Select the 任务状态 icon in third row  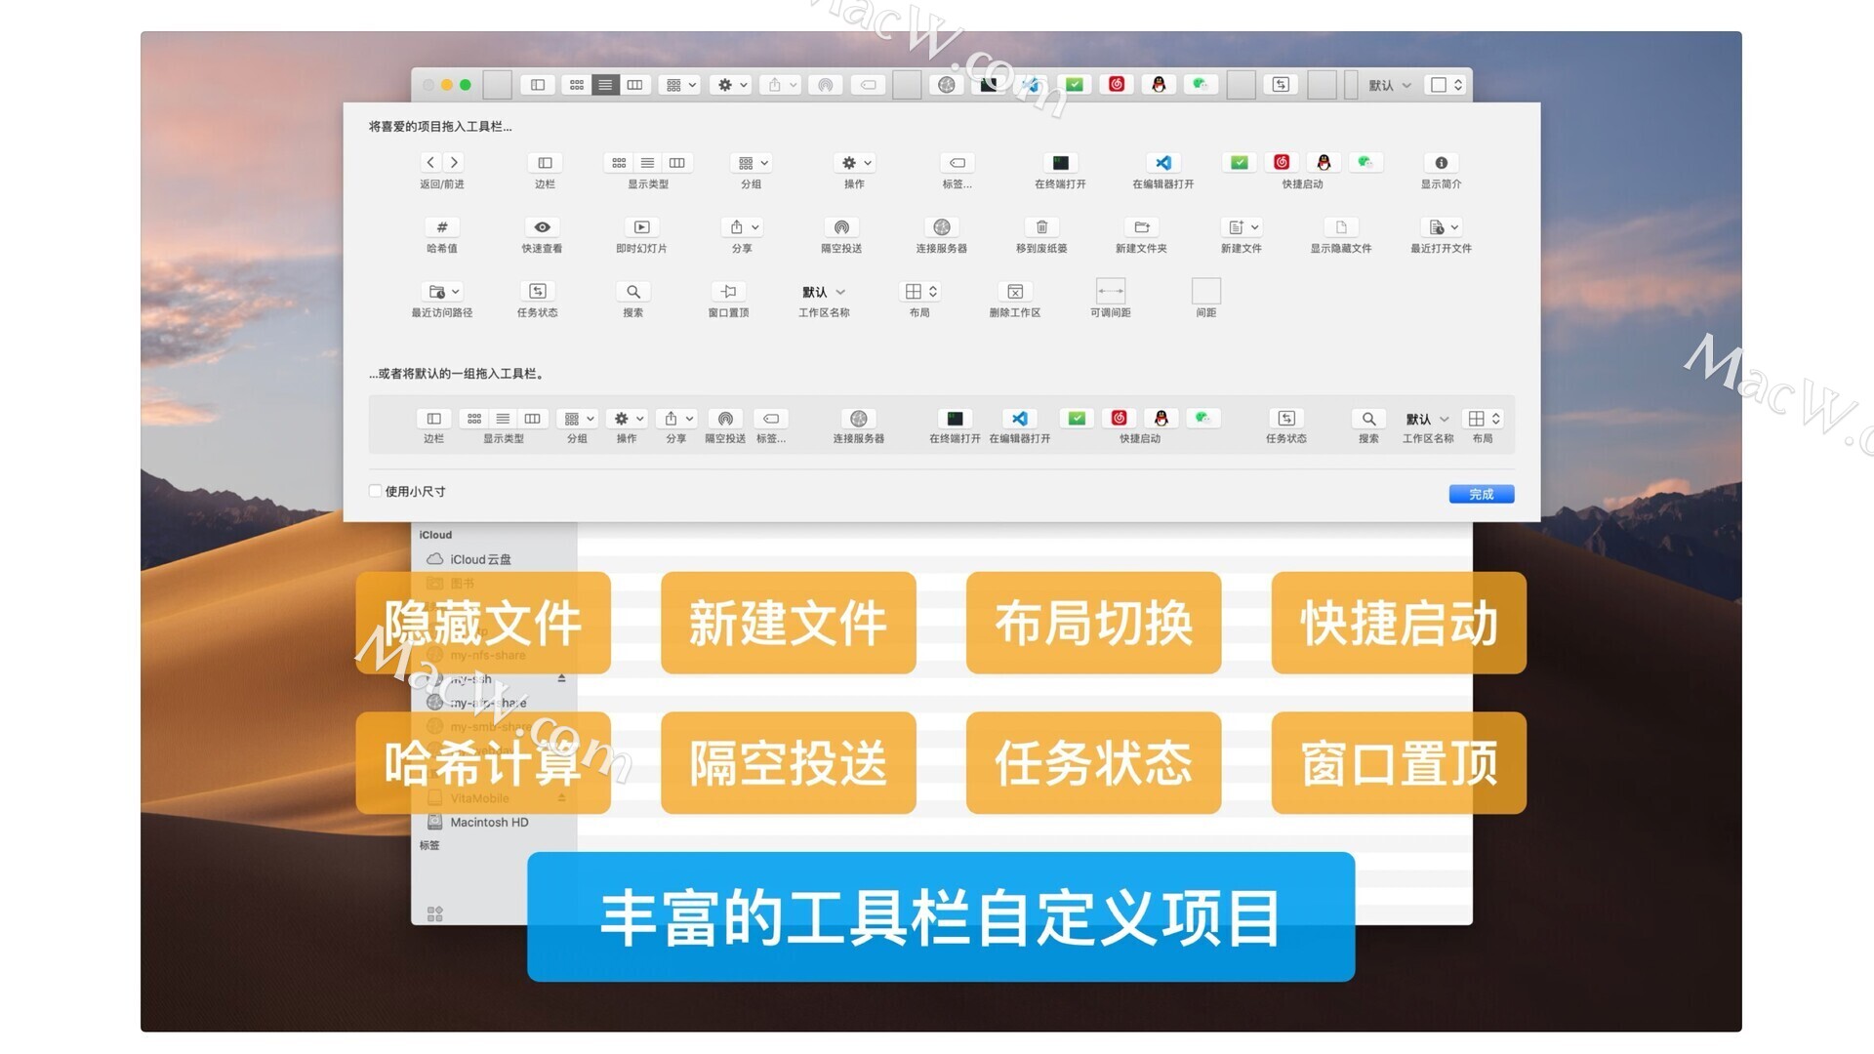[x=538, y=291]
